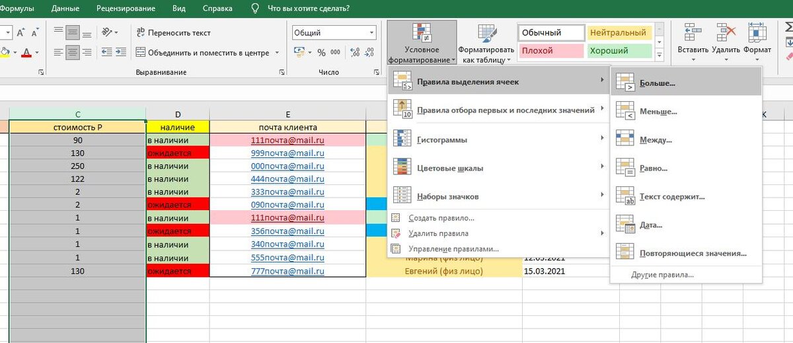
Task: Toggle center horizontal alignment
Action: [x=73, y=52]
